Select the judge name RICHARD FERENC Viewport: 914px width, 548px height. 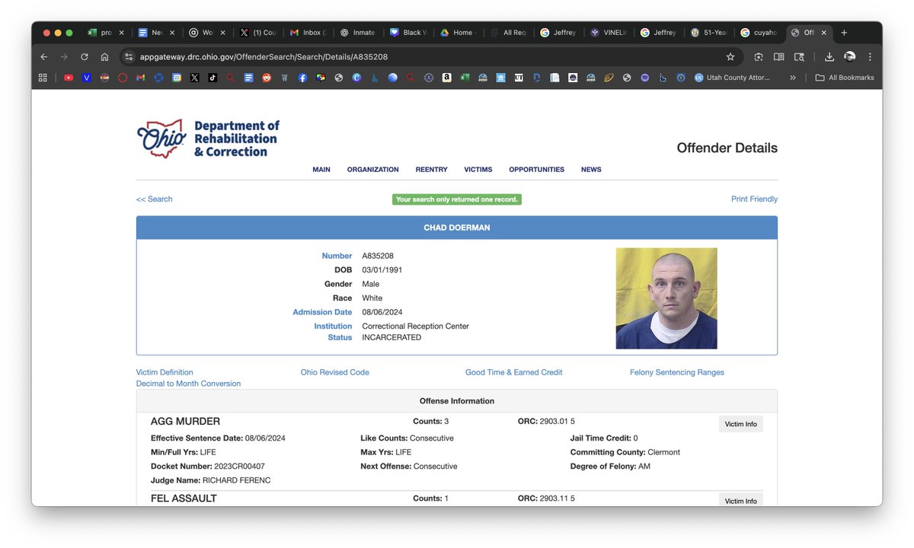tap(236, 481)
